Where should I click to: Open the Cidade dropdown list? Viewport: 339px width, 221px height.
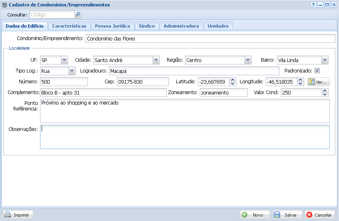pos(156,60)
